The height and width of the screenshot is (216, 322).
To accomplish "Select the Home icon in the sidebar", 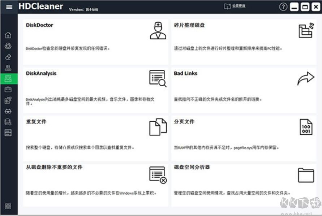I will [8, 35].
